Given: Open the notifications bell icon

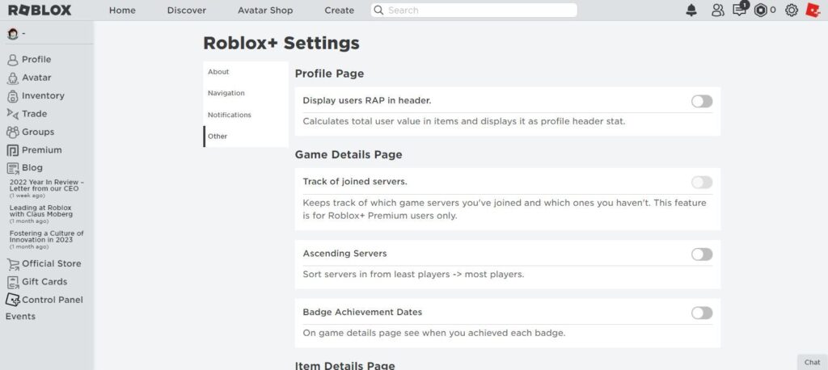Looking at the screenshot, I should (691, 10).
